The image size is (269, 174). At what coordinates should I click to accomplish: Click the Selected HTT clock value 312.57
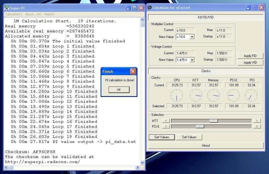pyautogui.click(x=196, y=106)
